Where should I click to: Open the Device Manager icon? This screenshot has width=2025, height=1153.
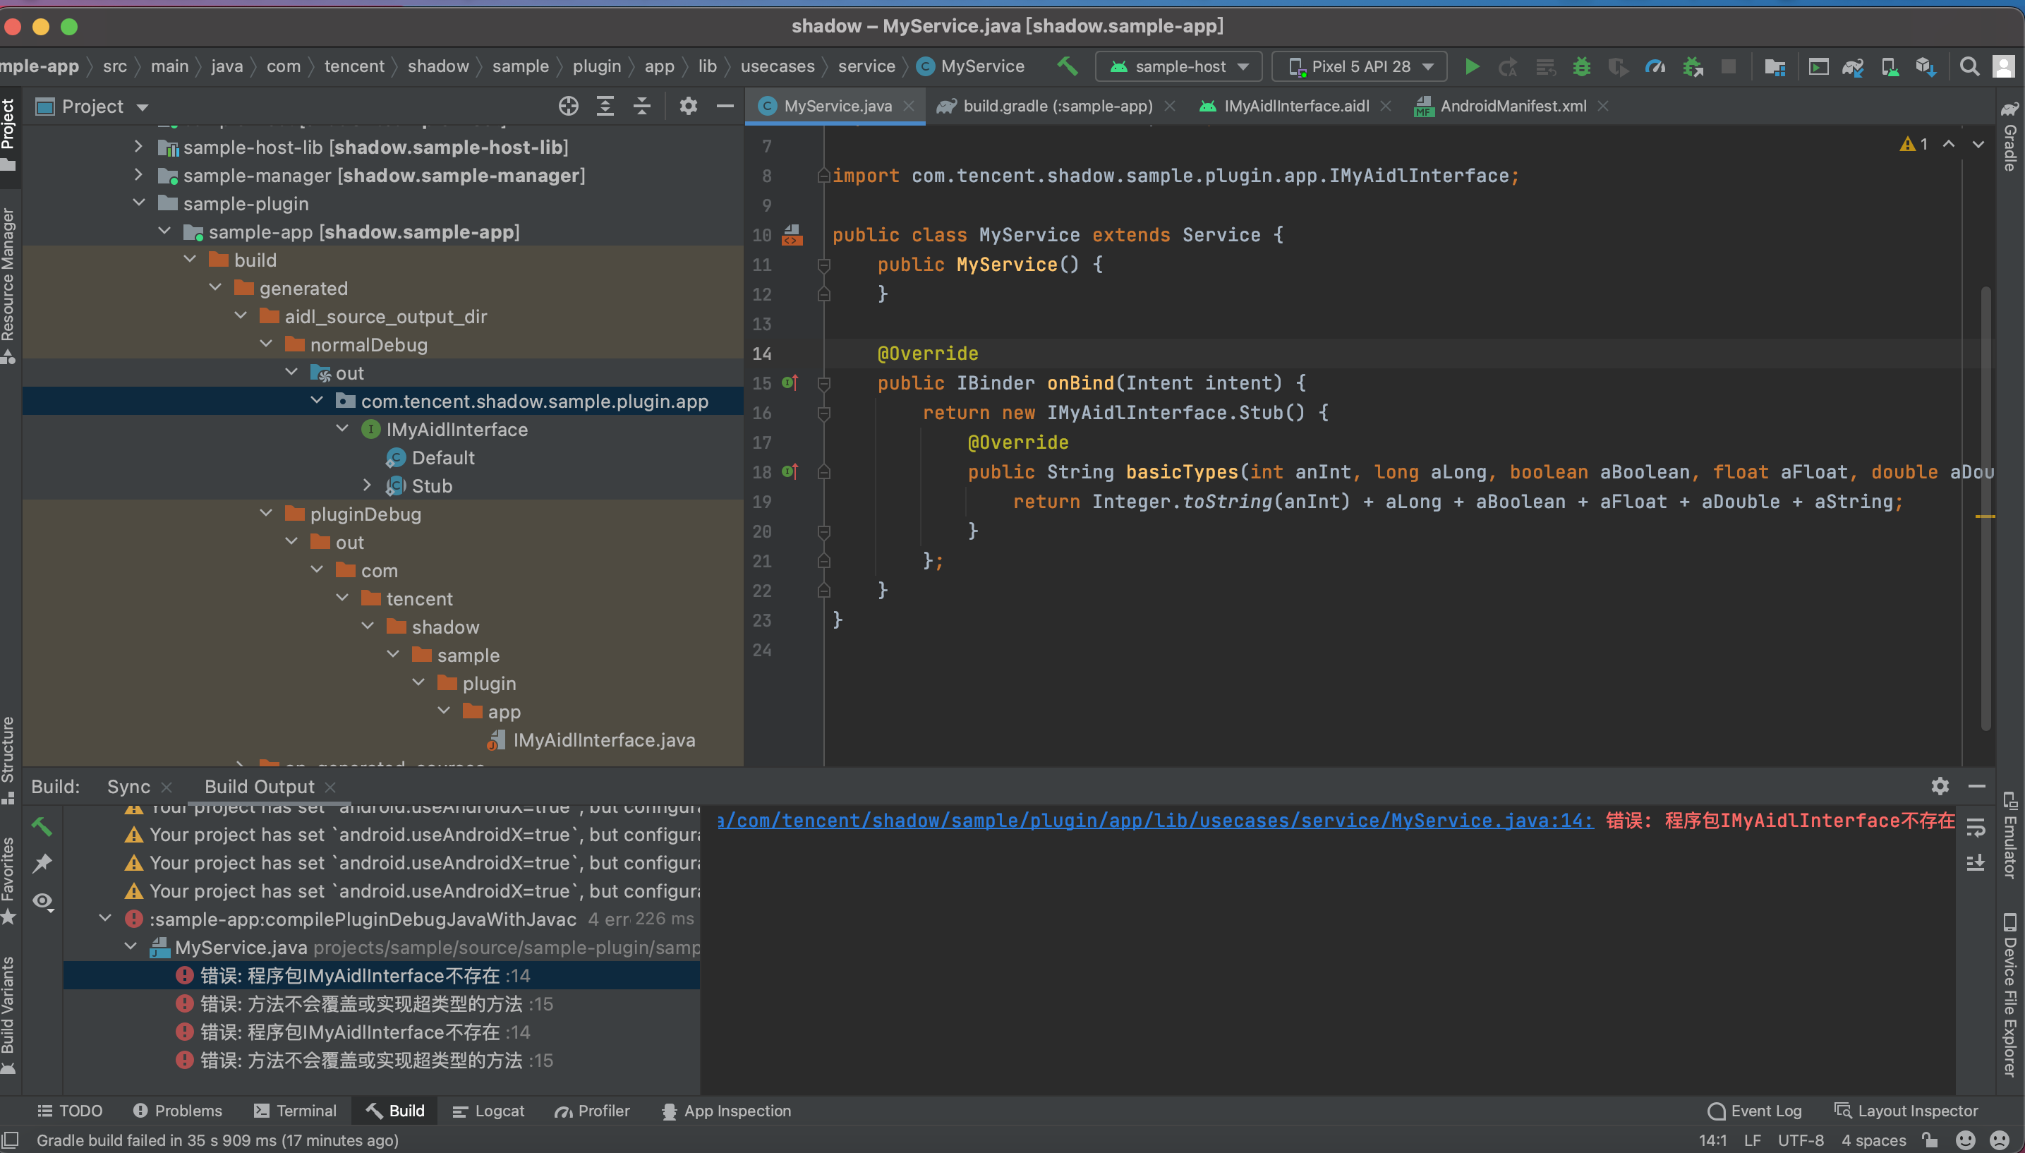(1891, 66)
